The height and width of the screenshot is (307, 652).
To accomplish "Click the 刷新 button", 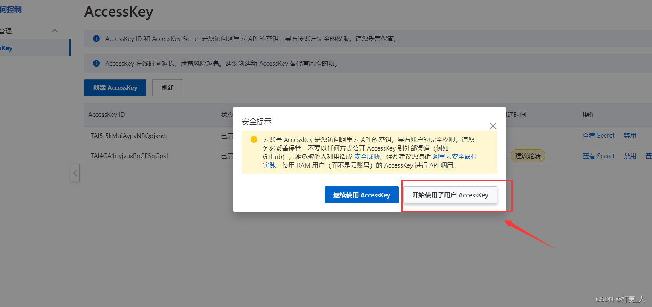I will [167, 88].
